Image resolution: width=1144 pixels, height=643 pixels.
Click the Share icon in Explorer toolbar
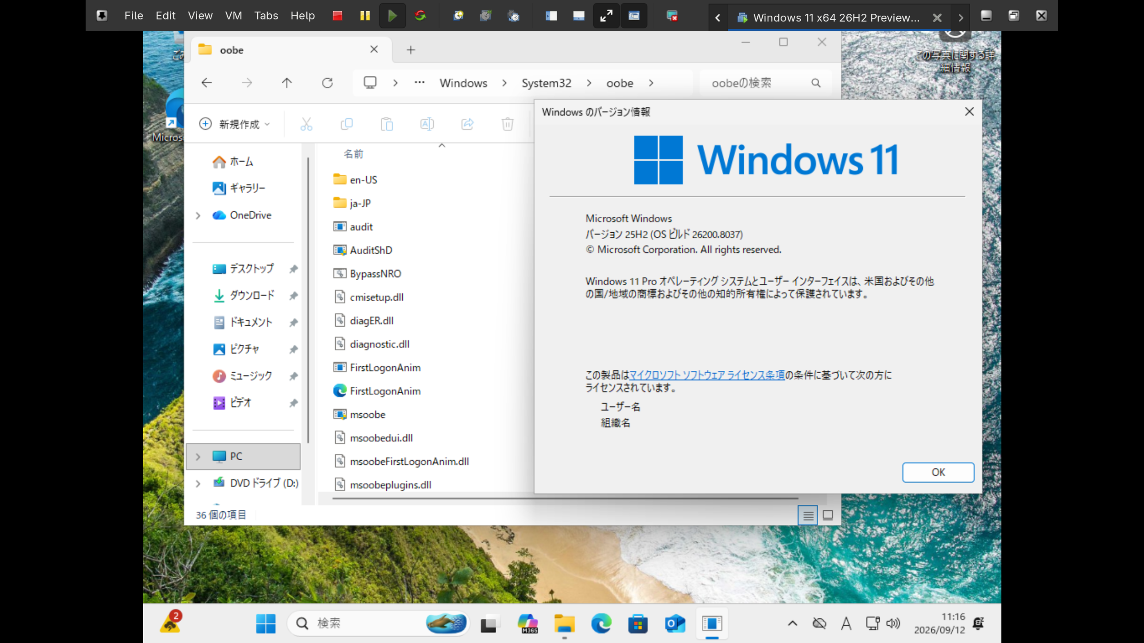point(467,124)
